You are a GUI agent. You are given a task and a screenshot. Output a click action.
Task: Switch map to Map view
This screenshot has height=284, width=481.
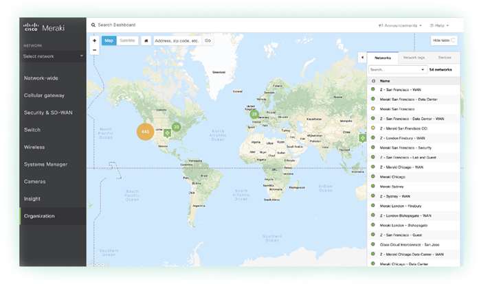pyautogui.click(x=109, y=40)
